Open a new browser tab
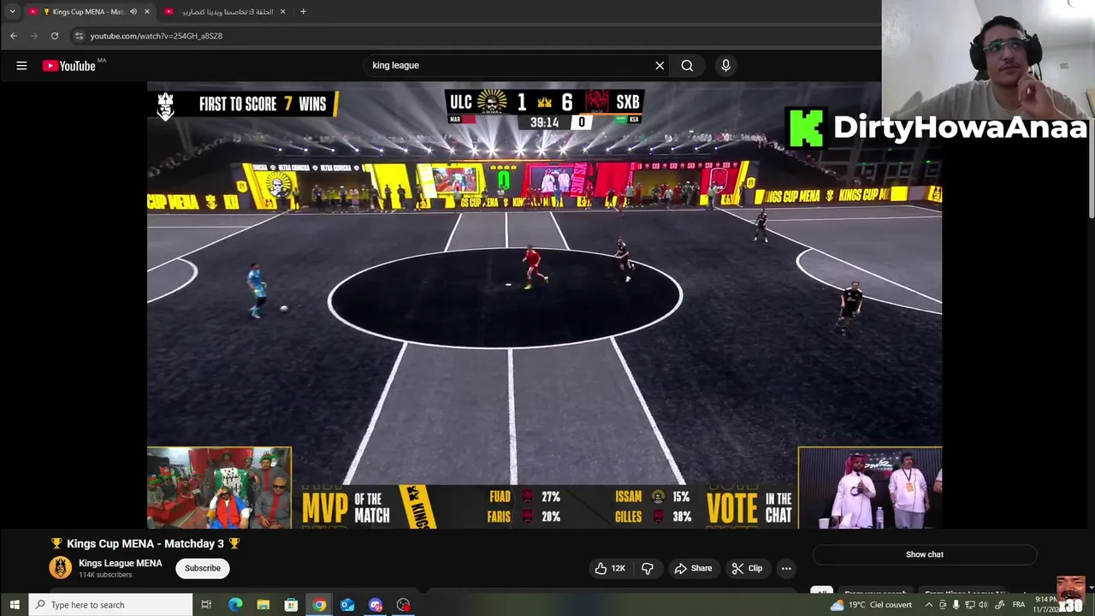The height and width of the screenshot is (616, 1095). click(303, 12)
